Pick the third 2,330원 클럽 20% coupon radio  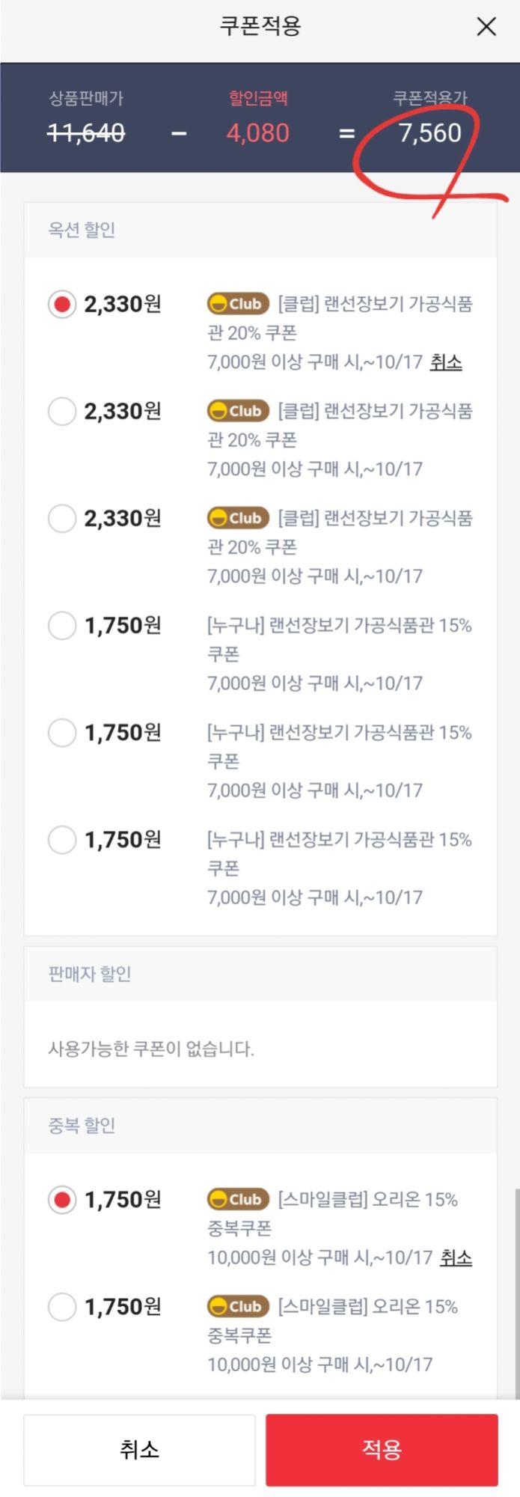(x=62, y=518)
